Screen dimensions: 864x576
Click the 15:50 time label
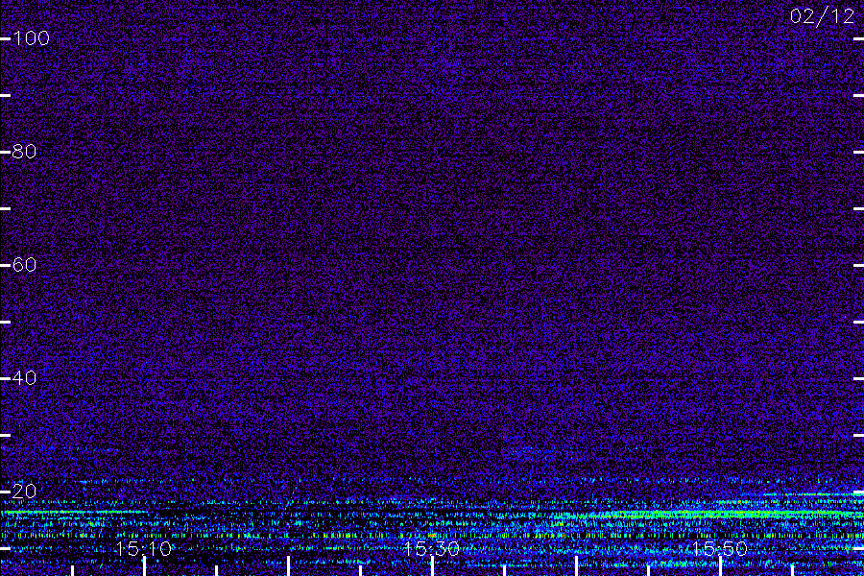click(720, 549)
